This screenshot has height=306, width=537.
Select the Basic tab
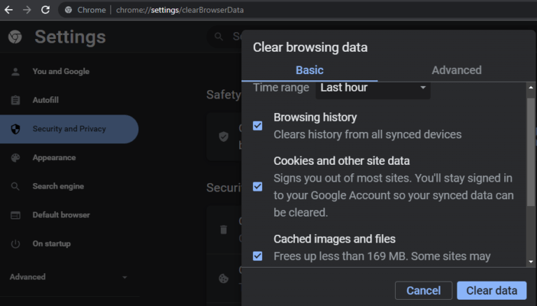point(309,70)
